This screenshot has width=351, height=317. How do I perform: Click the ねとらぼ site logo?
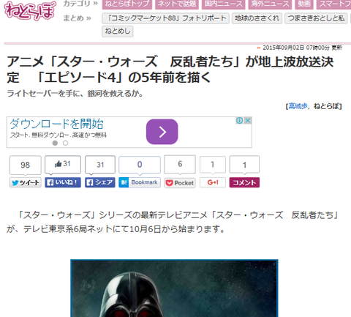(x=30, y=10)
